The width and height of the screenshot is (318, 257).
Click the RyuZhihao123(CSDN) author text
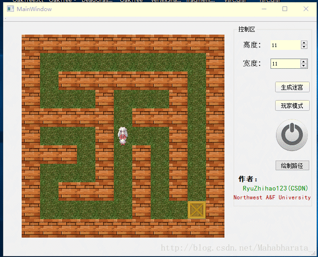point(275,188)
